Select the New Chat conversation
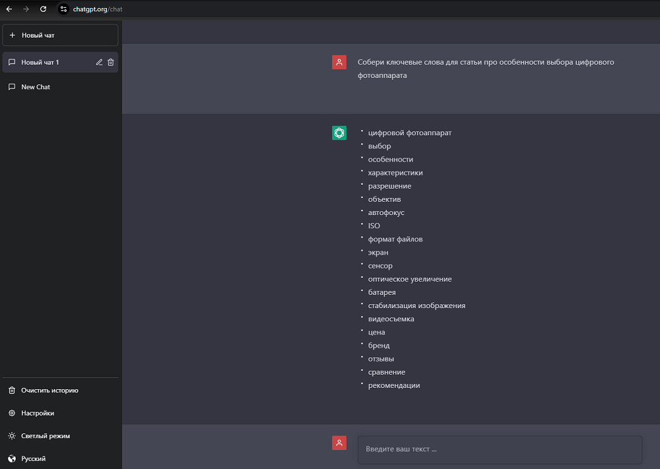 coord(36,87)
